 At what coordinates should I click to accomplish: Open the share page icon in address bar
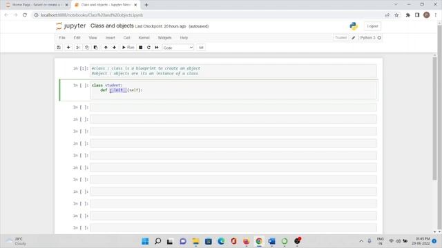click(387, 15)
